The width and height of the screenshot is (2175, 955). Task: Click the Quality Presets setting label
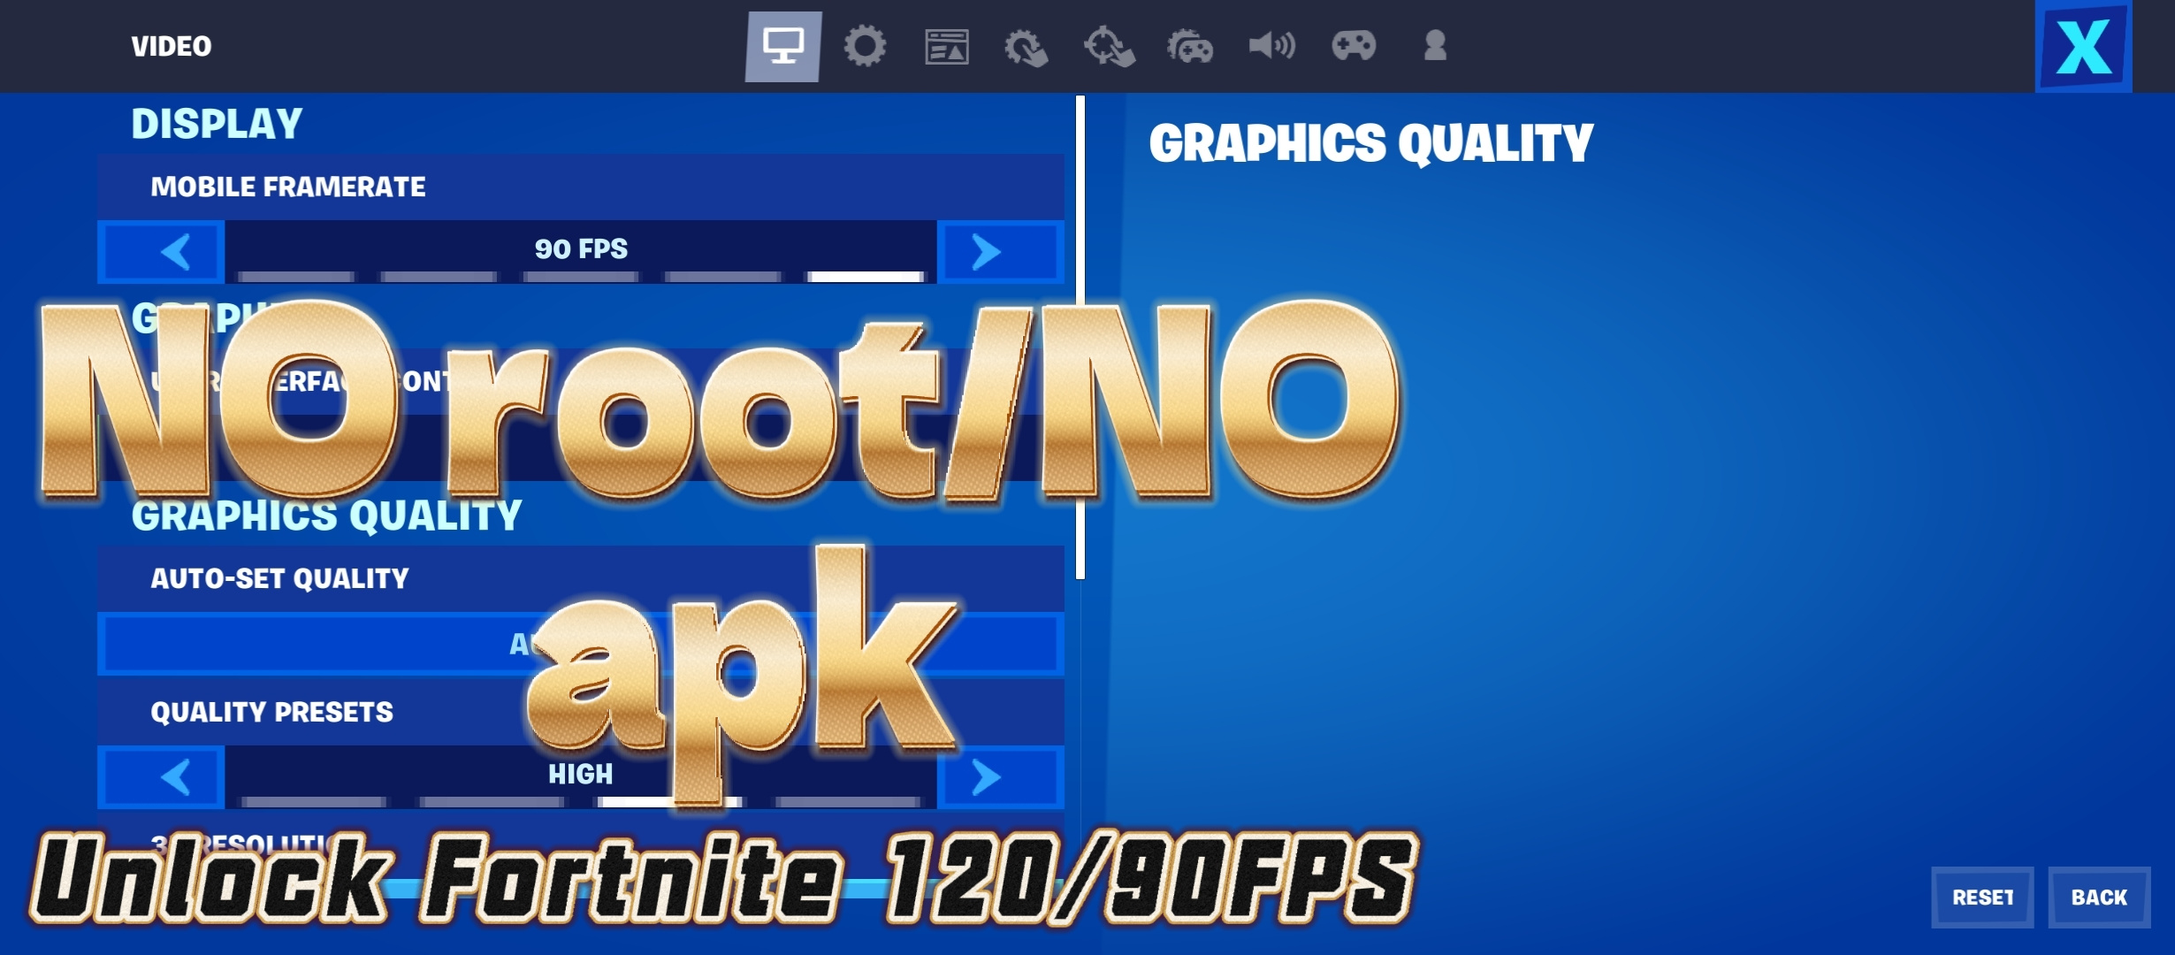click(271, 712)
